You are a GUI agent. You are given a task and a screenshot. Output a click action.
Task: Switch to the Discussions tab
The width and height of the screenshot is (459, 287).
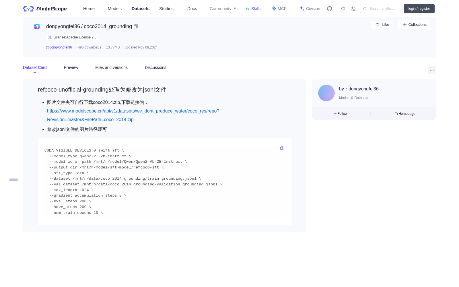tap(155, 67)
